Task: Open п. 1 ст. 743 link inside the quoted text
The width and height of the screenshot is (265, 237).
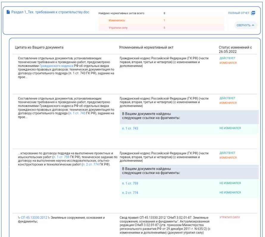Action: [x=77, y=113]
